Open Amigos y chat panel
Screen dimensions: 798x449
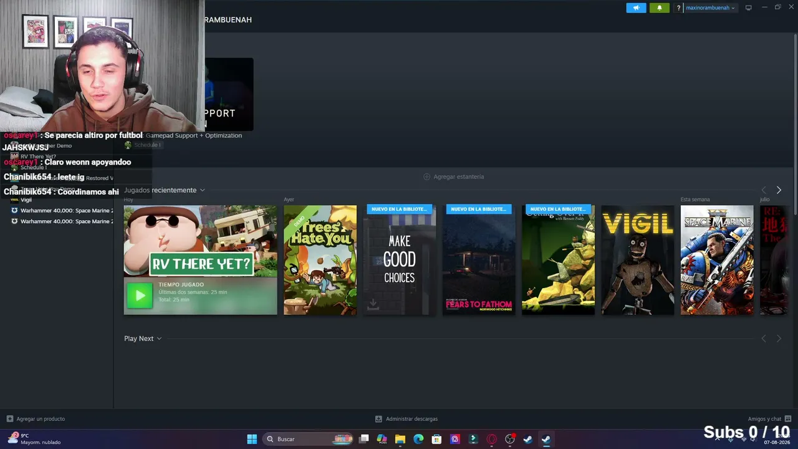(x=769, y=419)
